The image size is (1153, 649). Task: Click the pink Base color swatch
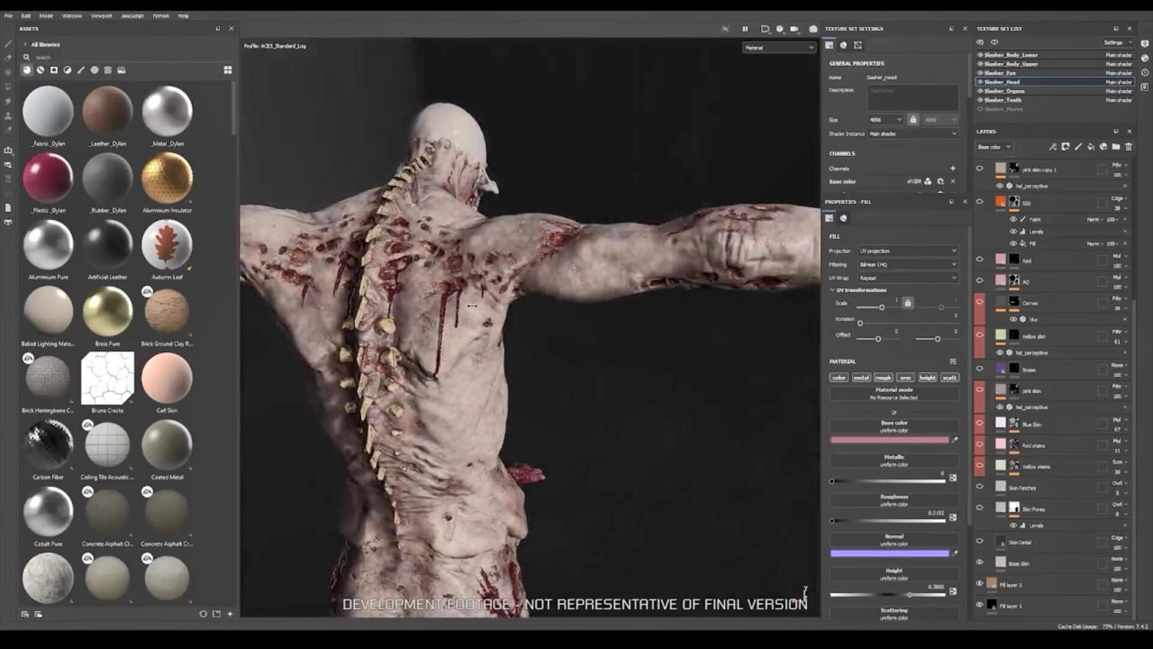tap(889, 440)
